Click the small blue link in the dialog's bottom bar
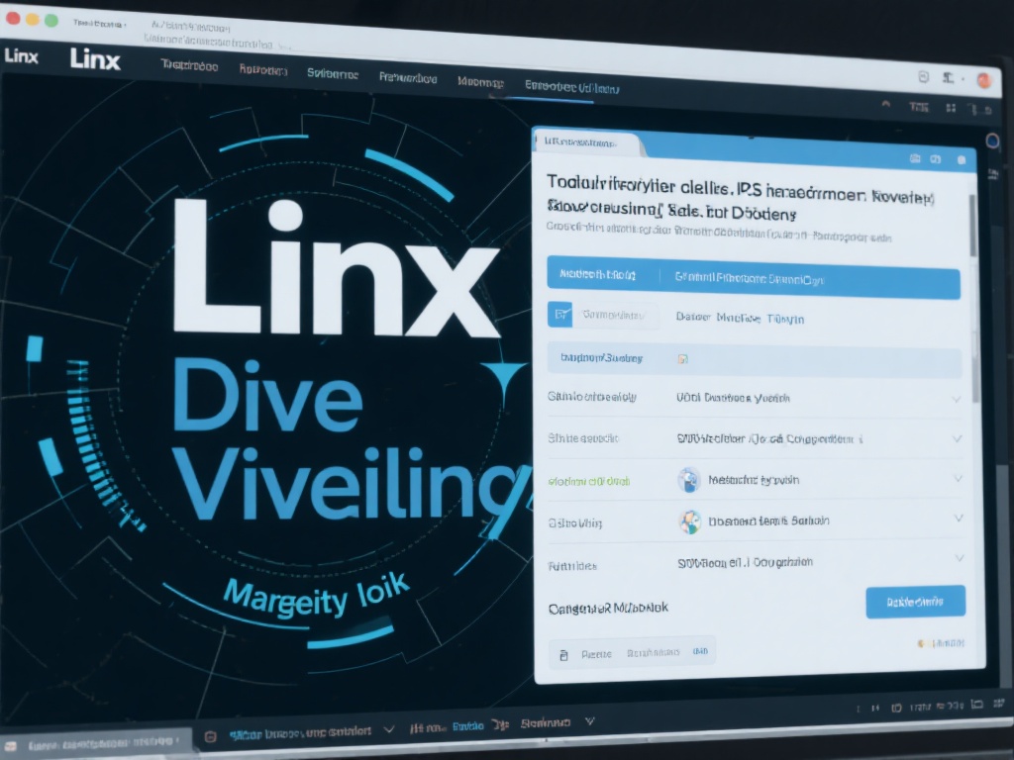1014x760 pixels. pos(700,652)
